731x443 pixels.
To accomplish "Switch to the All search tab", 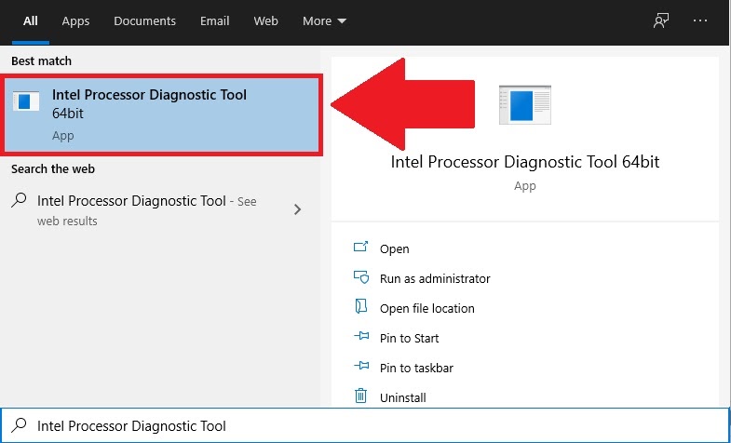I will coord(31,21).
